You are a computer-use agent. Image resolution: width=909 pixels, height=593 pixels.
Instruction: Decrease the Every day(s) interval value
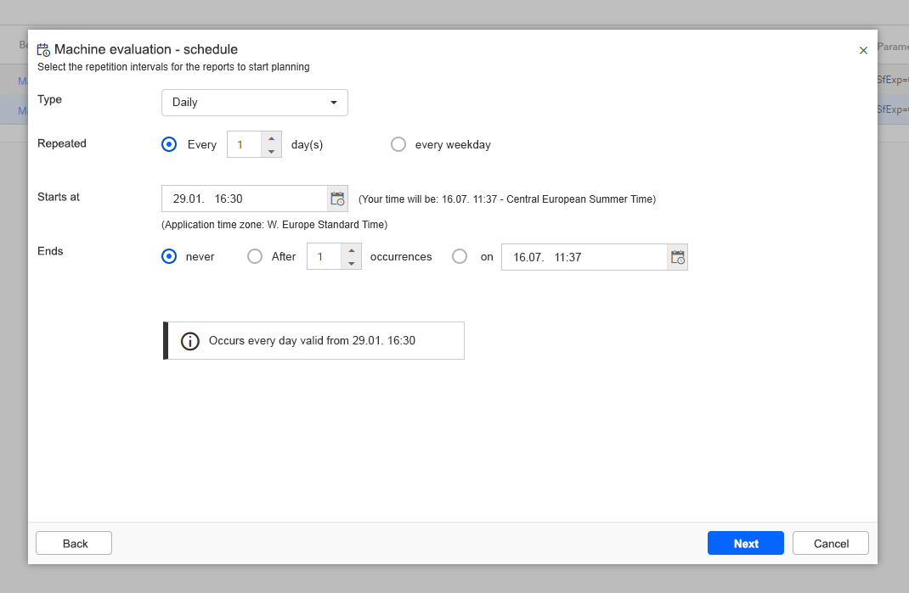coord(271,151)
